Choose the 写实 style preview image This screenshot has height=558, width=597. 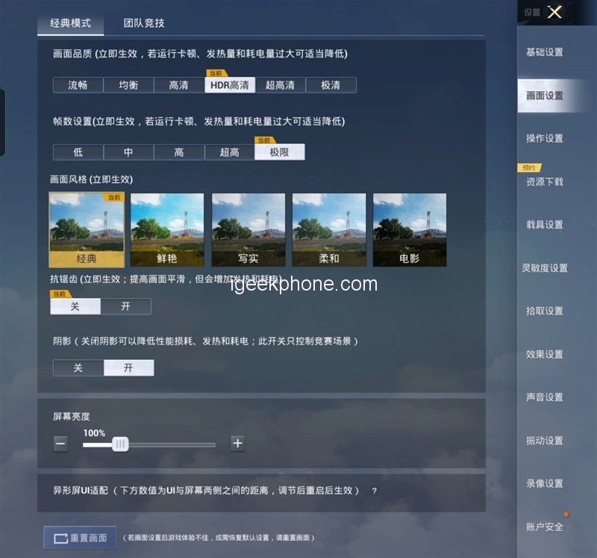[x=249, y=230]
